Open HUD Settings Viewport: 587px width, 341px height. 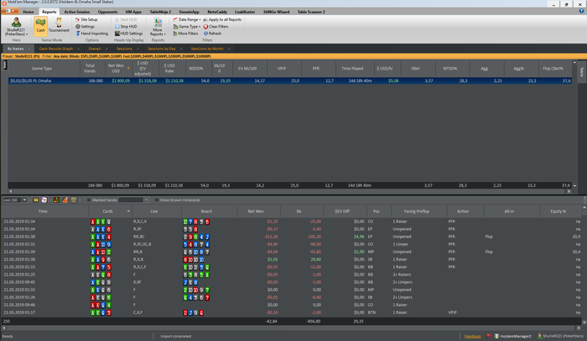[x=129, y=34]
